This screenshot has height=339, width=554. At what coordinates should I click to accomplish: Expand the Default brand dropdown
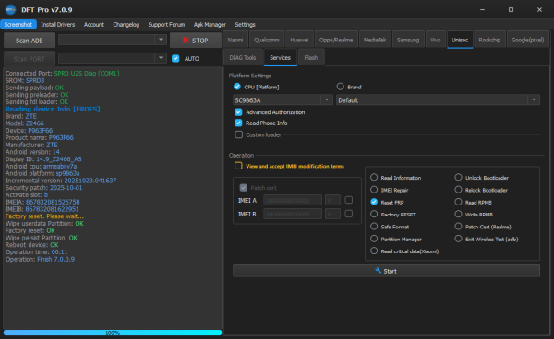click(x=534, y=100)
